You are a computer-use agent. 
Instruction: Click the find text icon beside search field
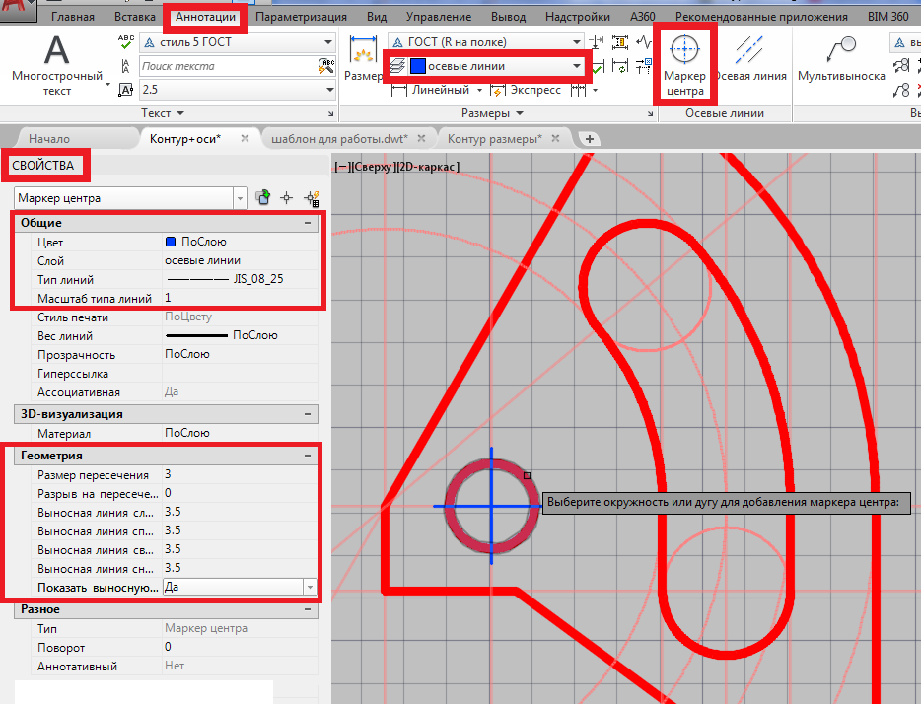coord(326,66)
